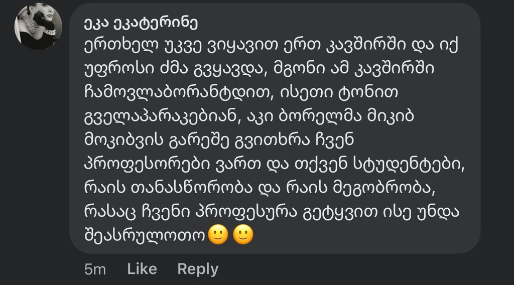Click the first smiley emoji

[218, 235]
